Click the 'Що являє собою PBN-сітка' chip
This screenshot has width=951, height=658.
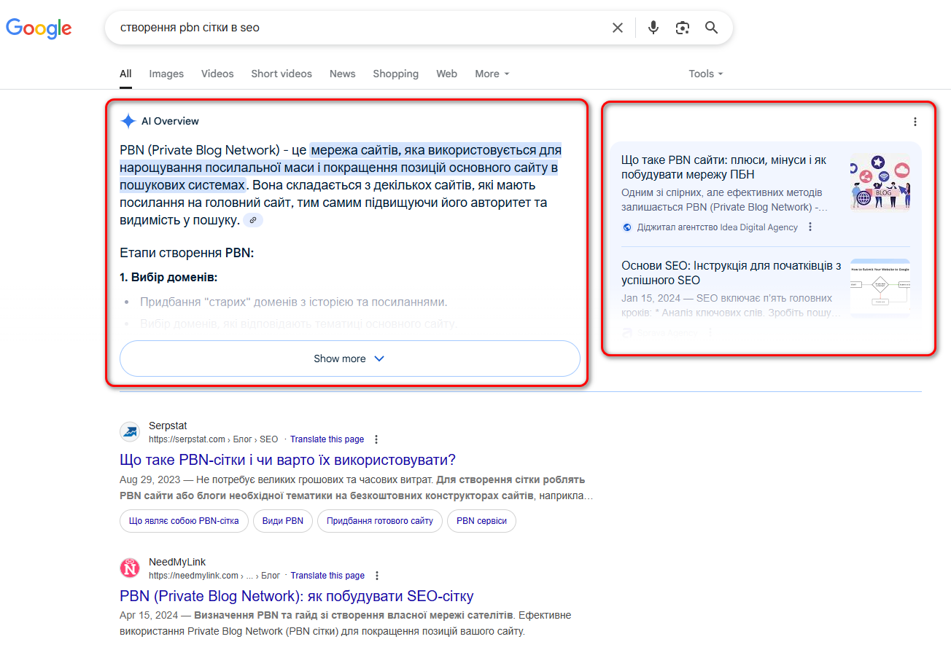pyautogui.click(x=184, y=521)
